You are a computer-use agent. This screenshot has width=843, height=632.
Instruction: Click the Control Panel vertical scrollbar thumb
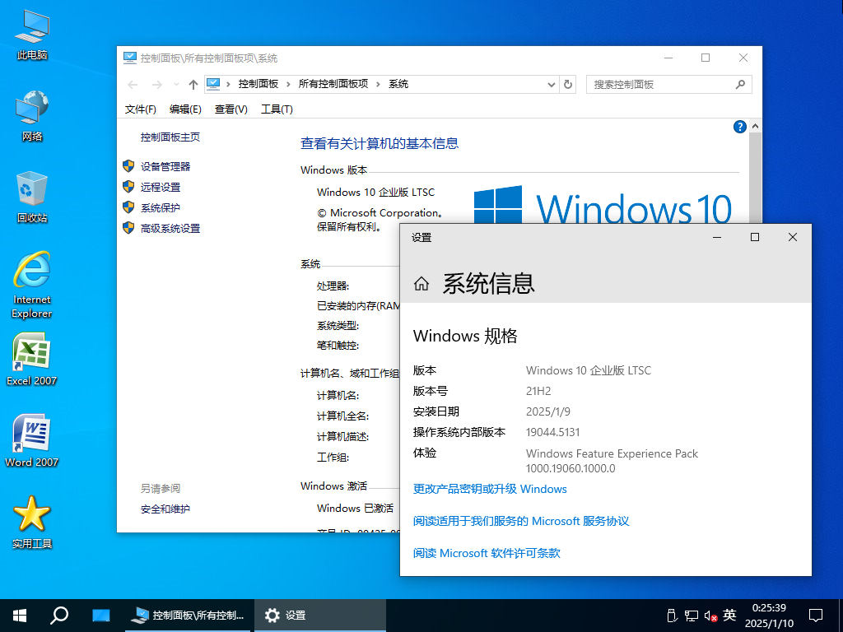click(x=755, y=178)
